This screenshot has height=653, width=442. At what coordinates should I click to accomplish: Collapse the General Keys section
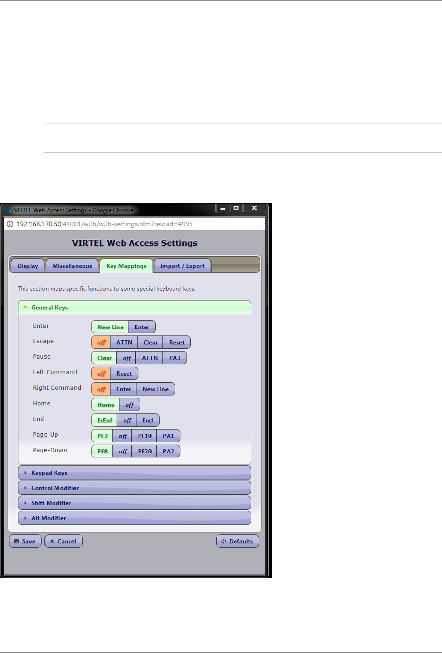tap(135, 308)
